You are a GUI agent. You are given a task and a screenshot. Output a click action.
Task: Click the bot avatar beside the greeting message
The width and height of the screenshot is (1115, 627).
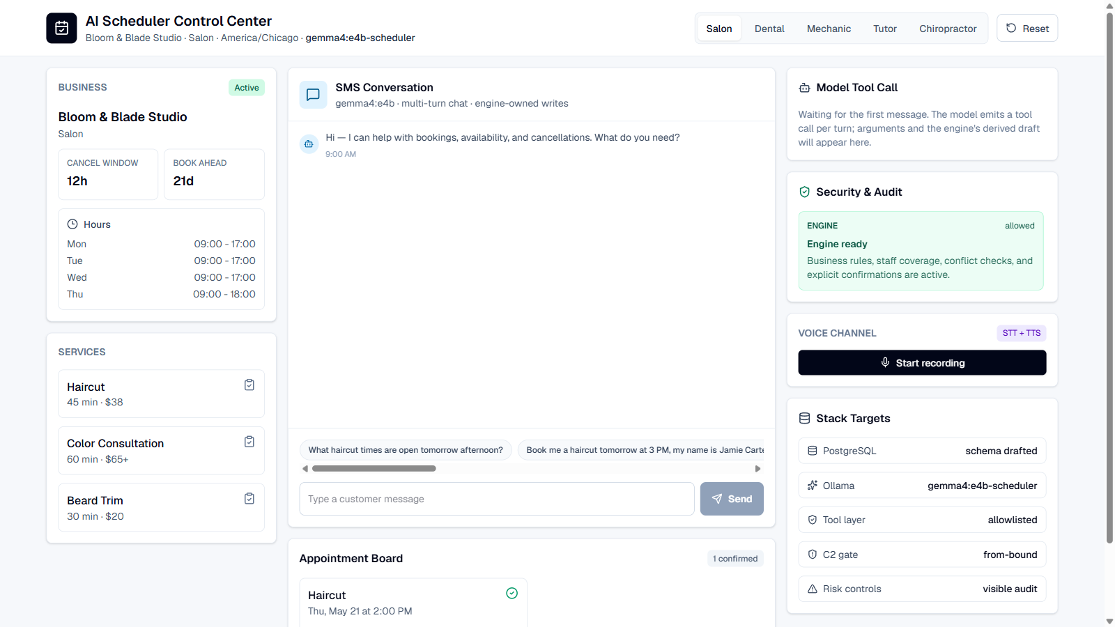(309, 144)
